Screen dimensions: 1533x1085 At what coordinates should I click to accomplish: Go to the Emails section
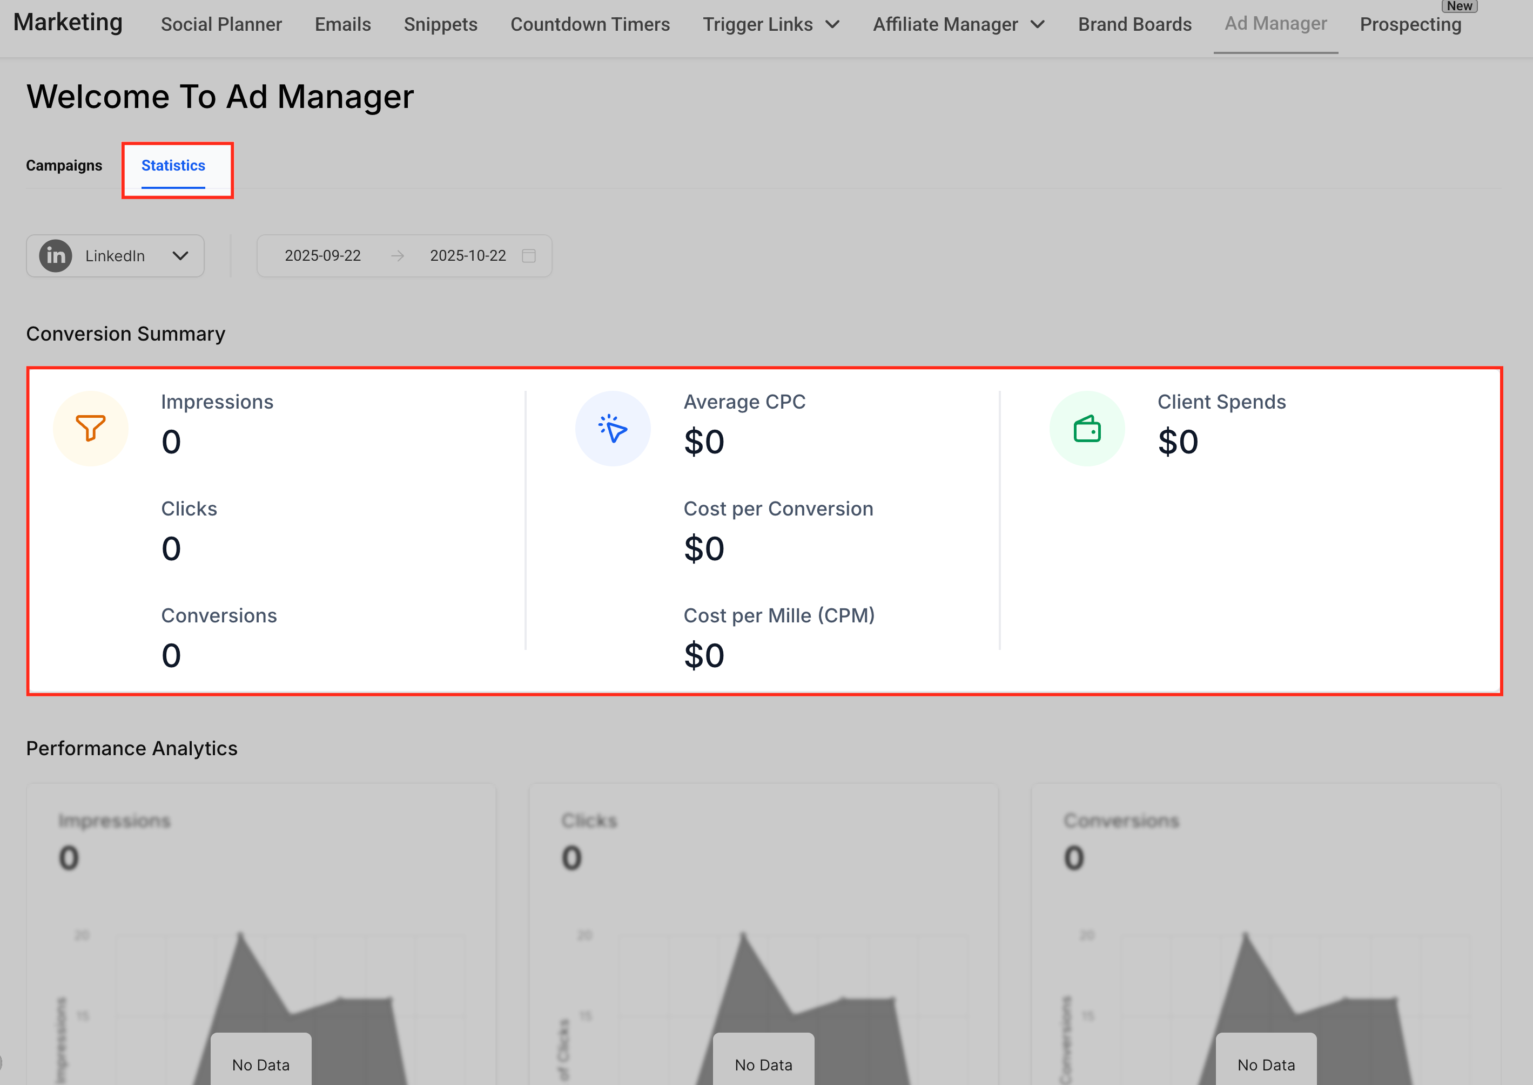click(342, 25)
